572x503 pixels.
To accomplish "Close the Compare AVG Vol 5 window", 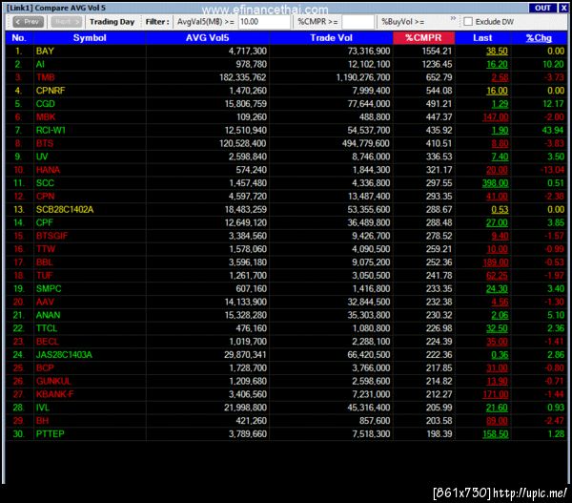I will click(563, 8).
